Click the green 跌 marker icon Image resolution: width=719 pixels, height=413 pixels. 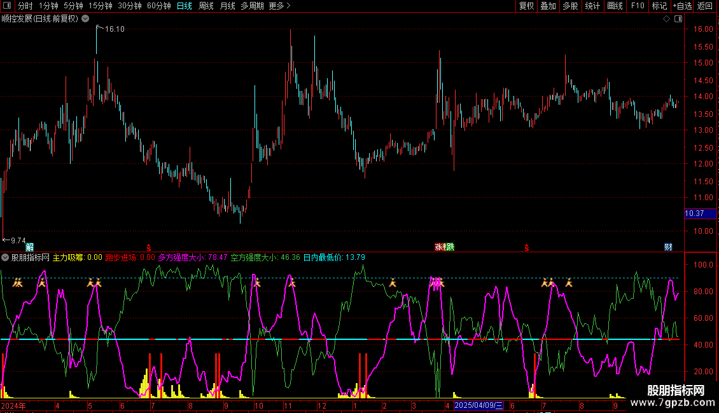click(450, 247)
